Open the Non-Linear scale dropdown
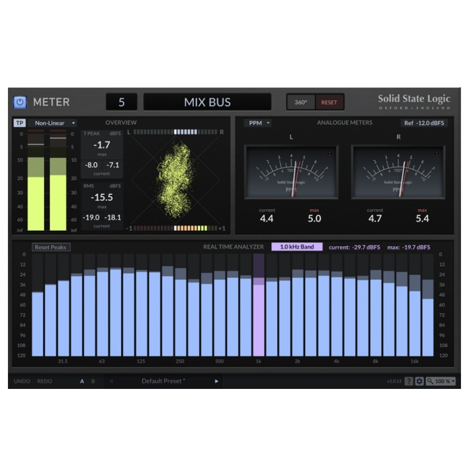This screenshot has width=468, height=468. point(52,123)
